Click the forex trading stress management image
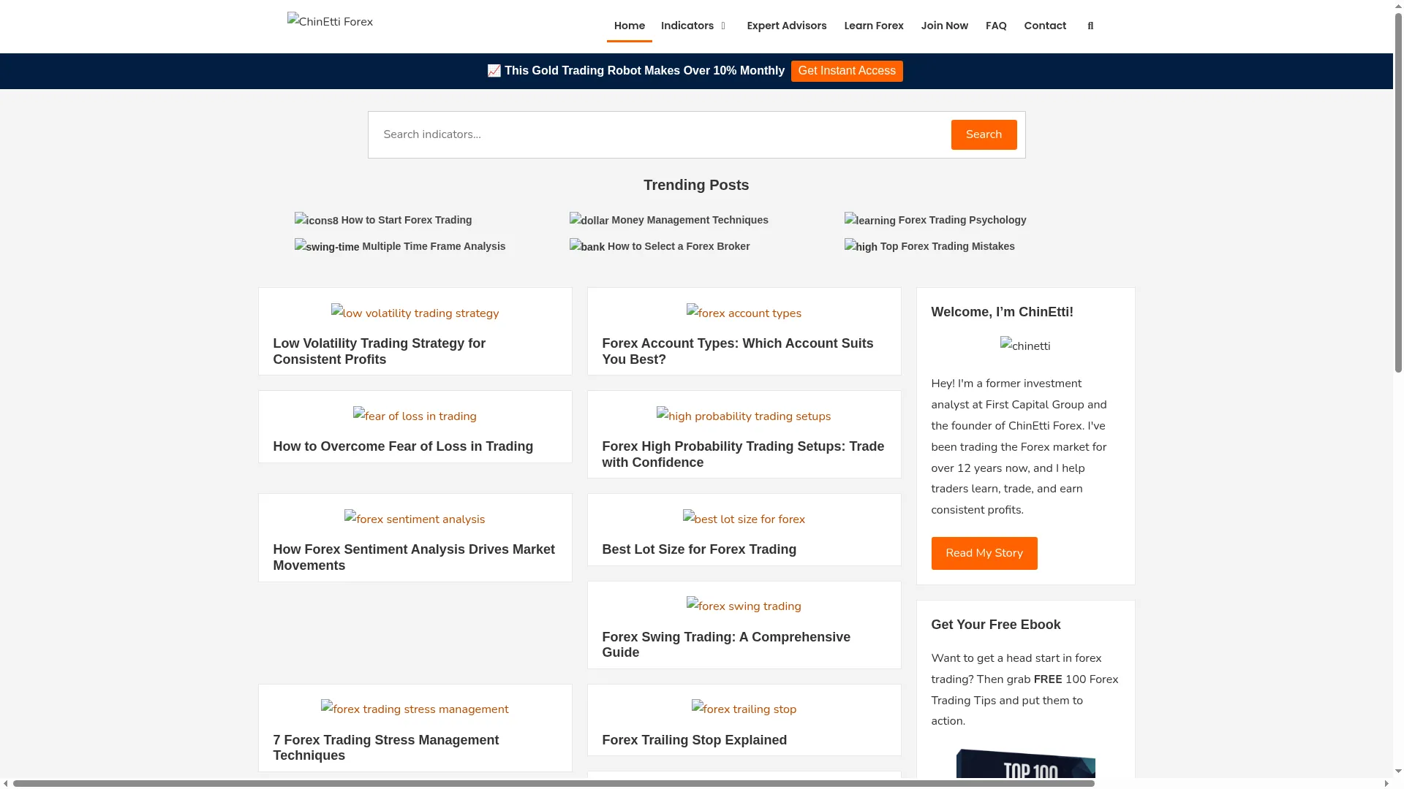Viewport: 1404px width, 789px height. click(x=415, y=709)
